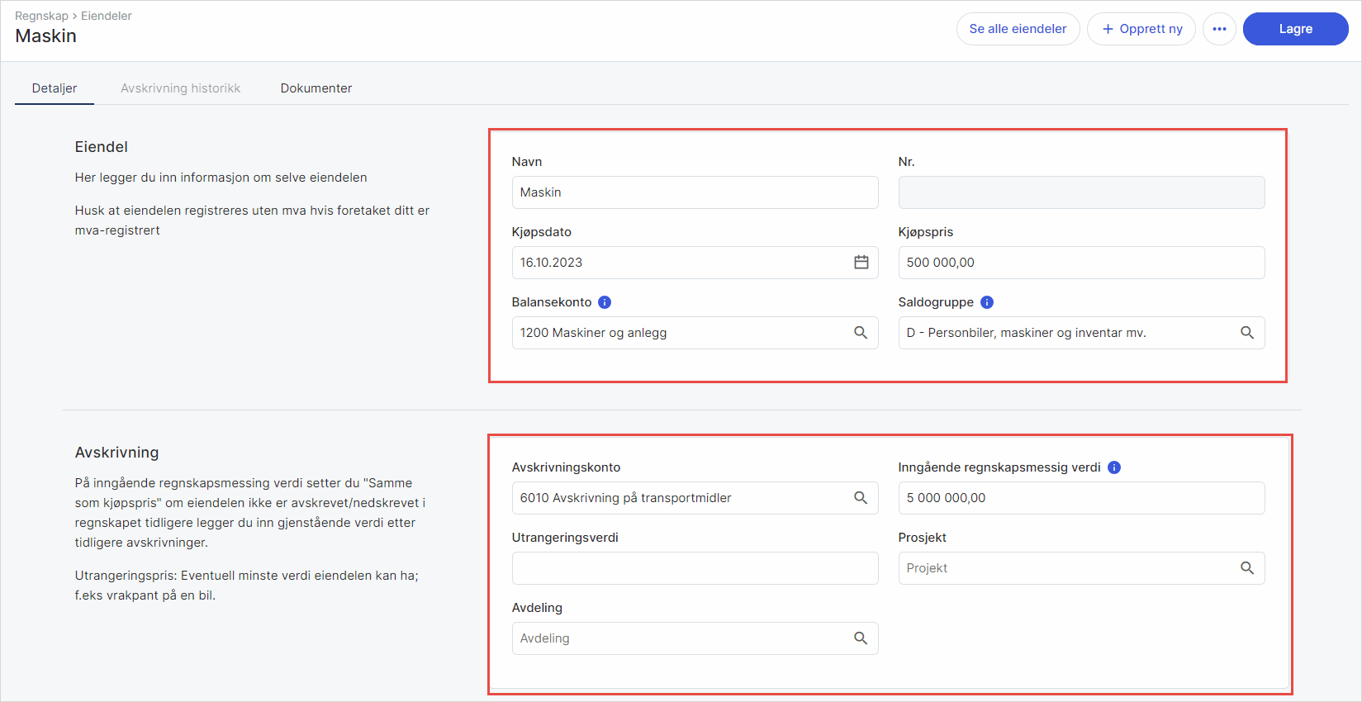Click the Opprett ny button
This screenshot has width=1362, height=702.
click(x=1141, y=29)
